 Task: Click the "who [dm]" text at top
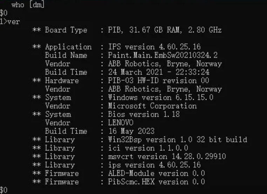28,5
